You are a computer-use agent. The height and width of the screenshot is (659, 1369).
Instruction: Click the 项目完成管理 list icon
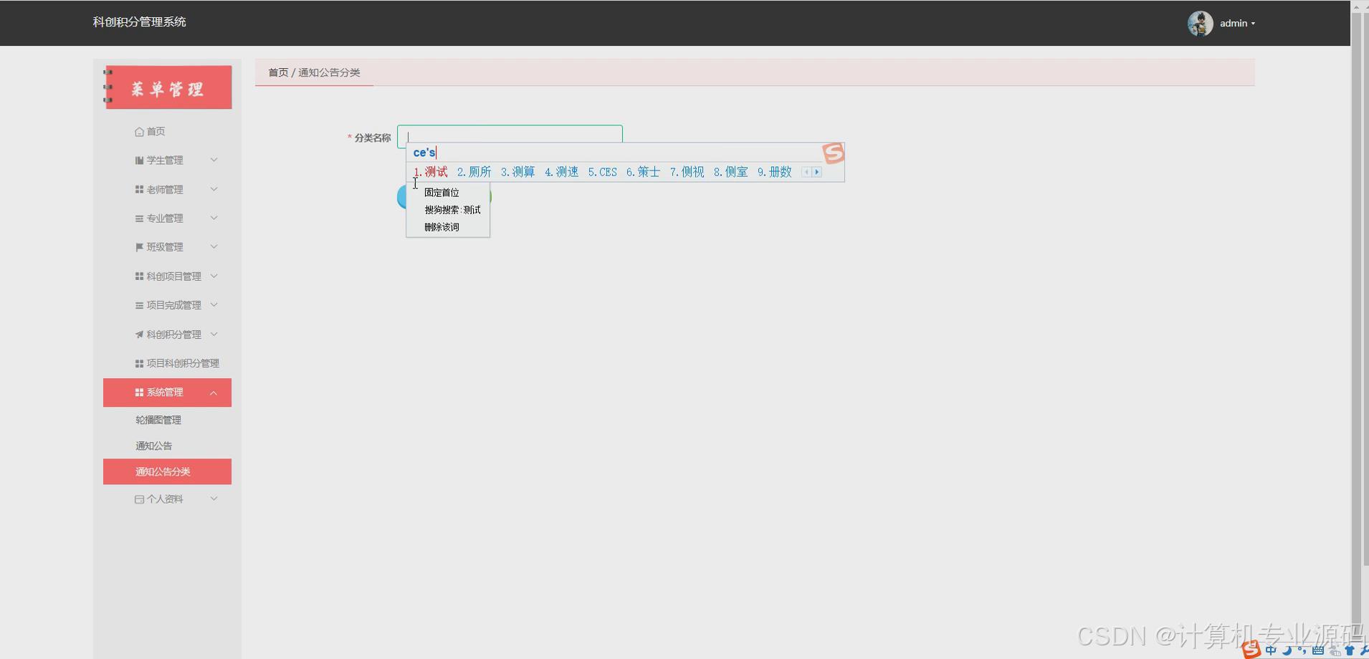coord(139,305)
